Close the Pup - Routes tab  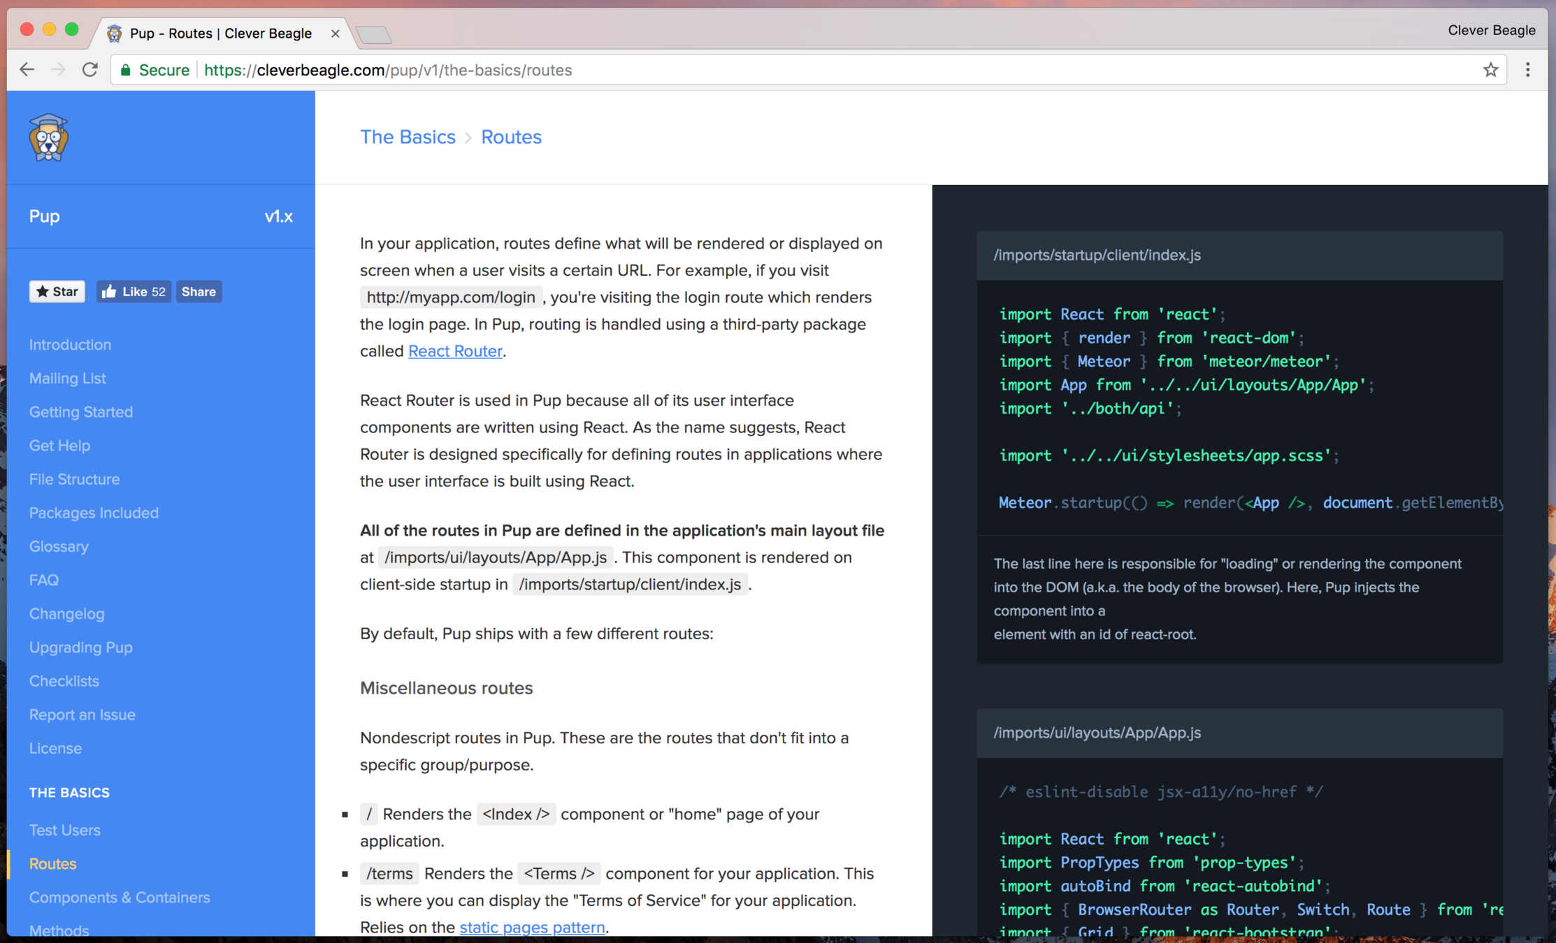click(x=335, y=34)
